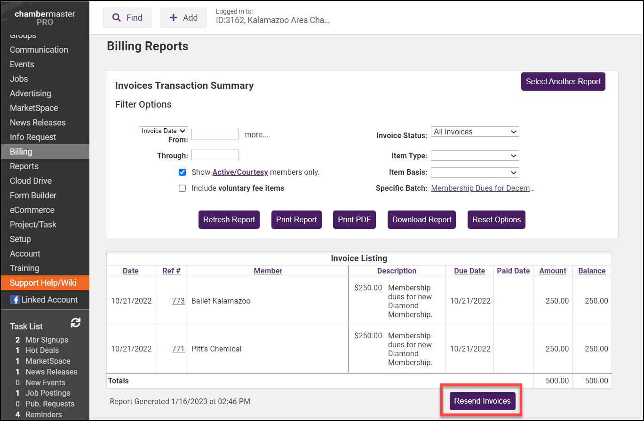Open invoice Ref # 773

pyautogui.click(x=178, y=301)
